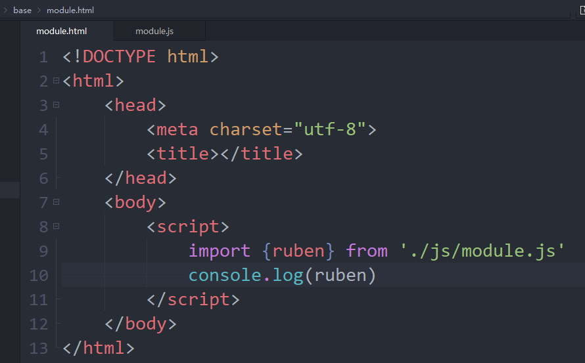Viewport: 585px width, 363px height.
Task: Click the breadcrumb arrow before base
Action: pyautogui.click(x=6, y=11)
